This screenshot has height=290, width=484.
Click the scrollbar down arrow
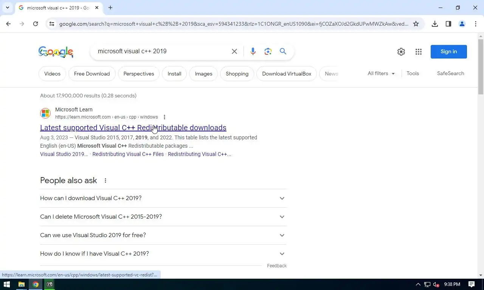tap(481, 275)
